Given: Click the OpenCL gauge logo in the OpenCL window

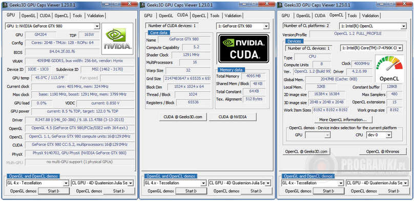Looking at the screenshot, I should pyautogui.click(x=389, y=68).
